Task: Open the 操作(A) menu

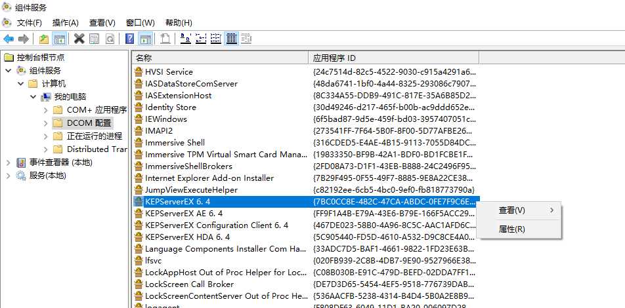Action: pos(66,23)
